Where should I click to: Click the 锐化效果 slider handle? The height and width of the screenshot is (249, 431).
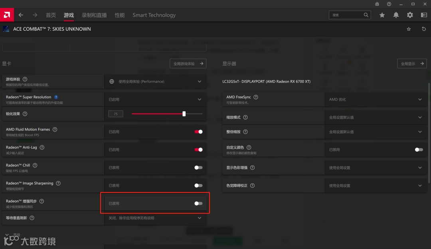[x=184, y=114]
